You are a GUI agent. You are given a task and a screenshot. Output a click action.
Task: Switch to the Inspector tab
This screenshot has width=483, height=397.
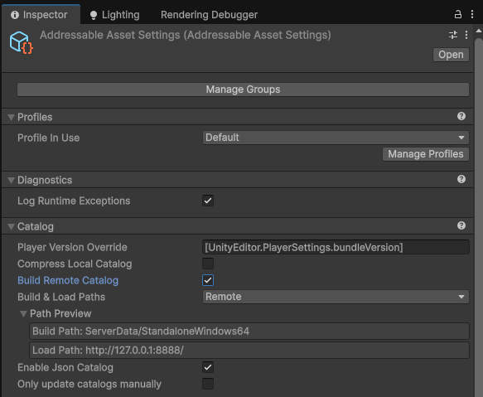pos(41,14)
